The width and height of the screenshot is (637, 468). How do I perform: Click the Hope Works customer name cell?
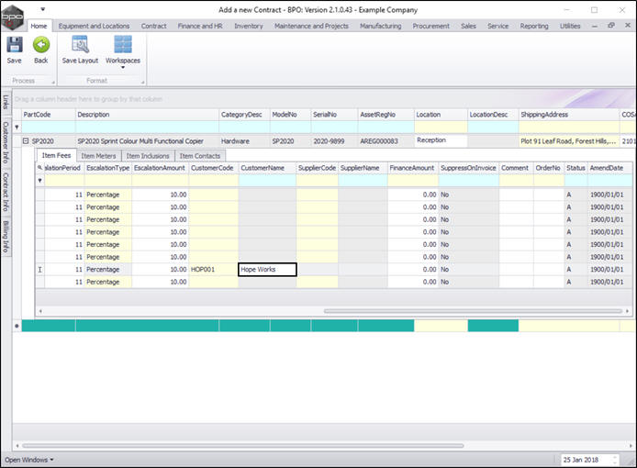267,270
